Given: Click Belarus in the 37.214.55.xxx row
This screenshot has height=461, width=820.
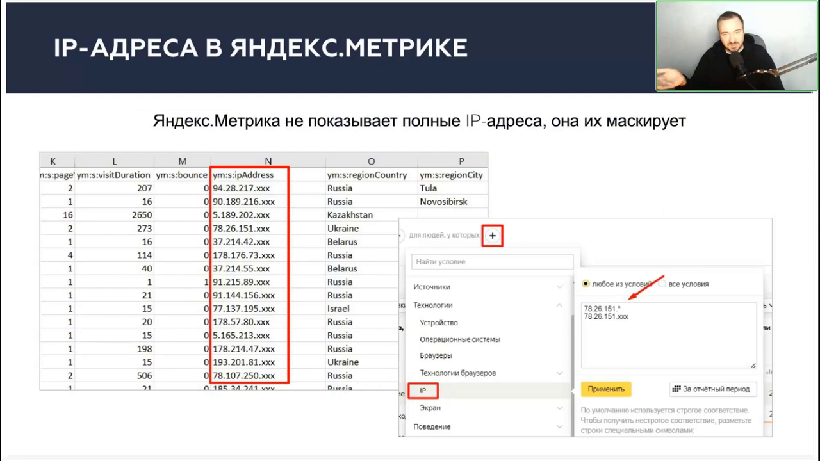Looking at the screenshot, I should point(362,268).
